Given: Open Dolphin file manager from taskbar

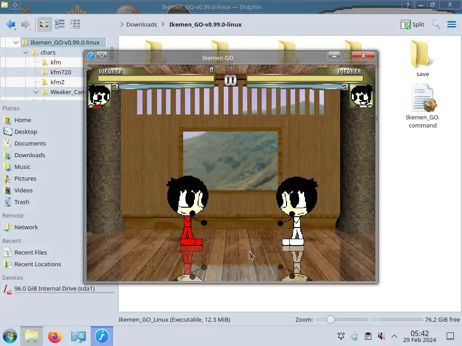Looking at the screenshot, I should pyautogui.click(x=32, y=336).
